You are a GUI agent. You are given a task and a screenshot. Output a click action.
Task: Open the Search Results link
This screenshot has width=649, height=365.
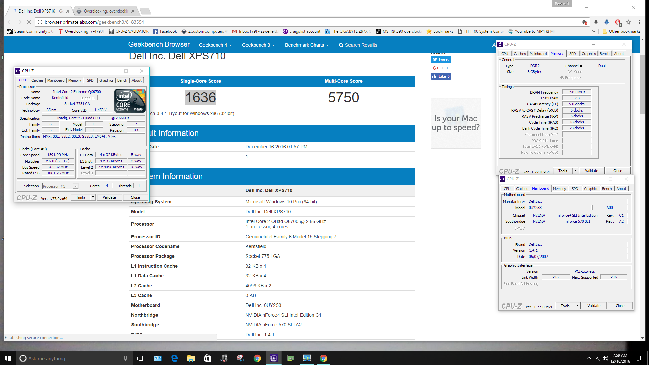(x=358, y=45)
